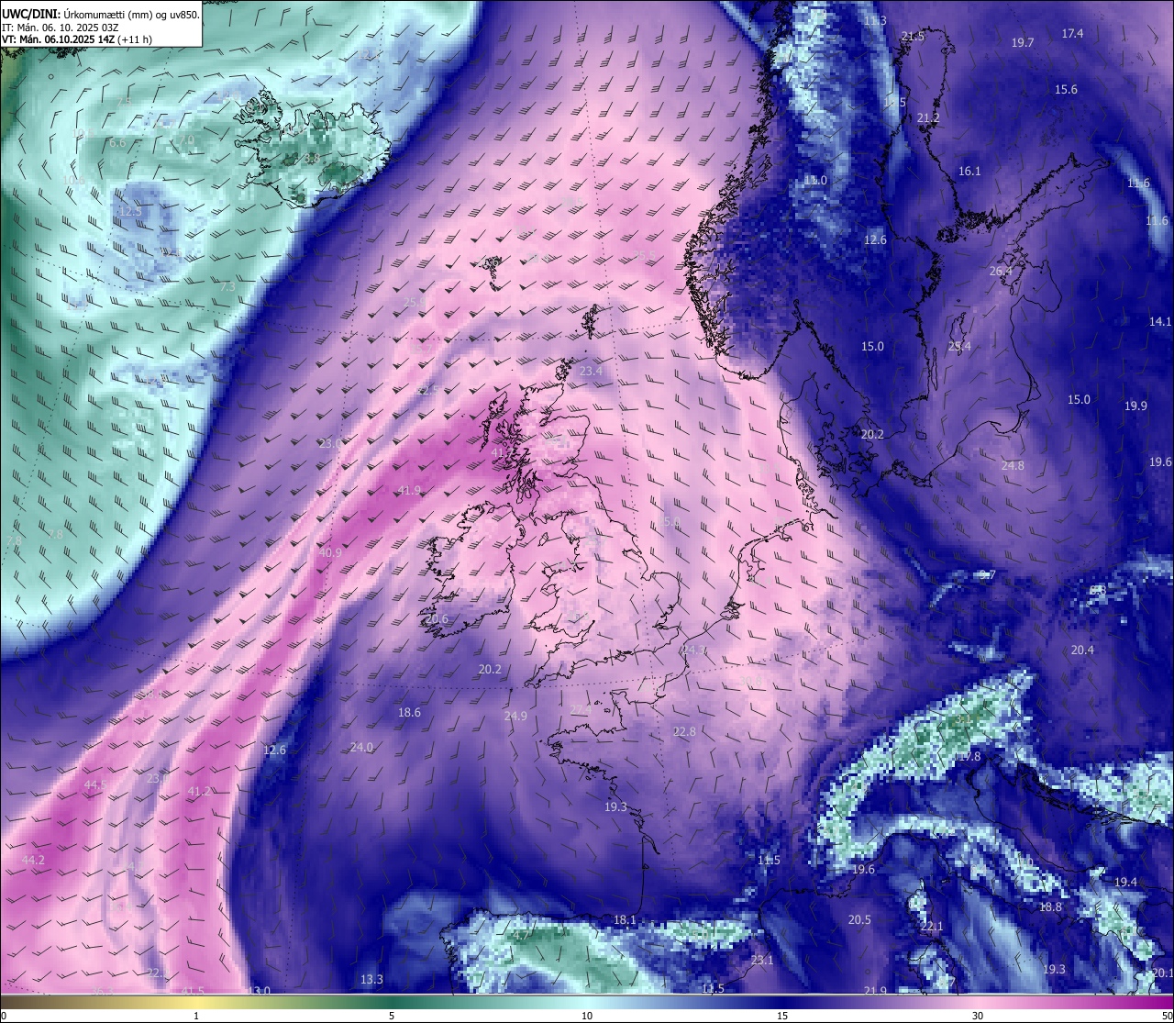Click the 40.9 map value

330,553
